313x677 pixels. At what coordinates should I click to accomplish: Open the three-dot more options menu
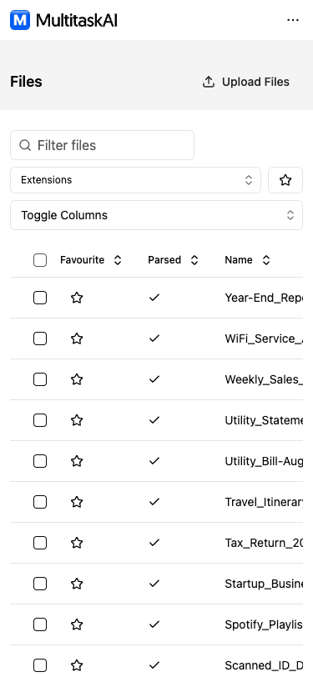point(293,20)
